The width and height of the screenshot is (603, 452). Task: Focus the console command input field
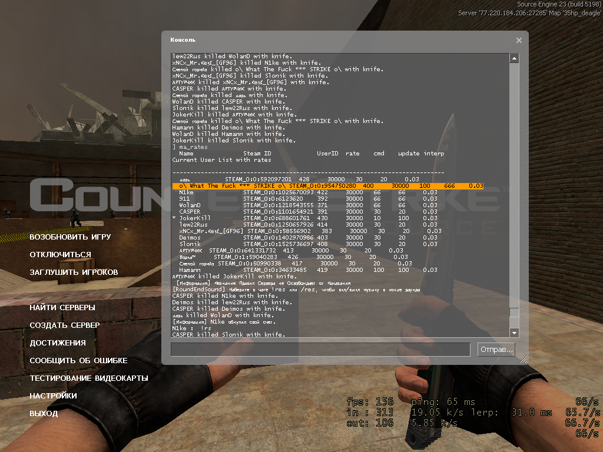tap(320, 350)
